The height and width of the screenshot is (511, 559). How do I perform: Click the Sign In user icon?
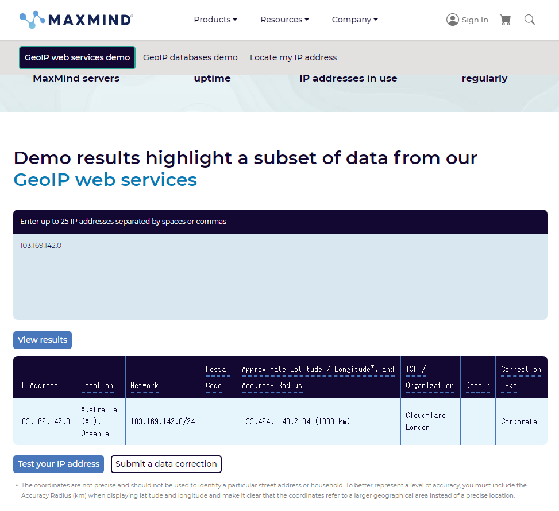click(452, 20)
